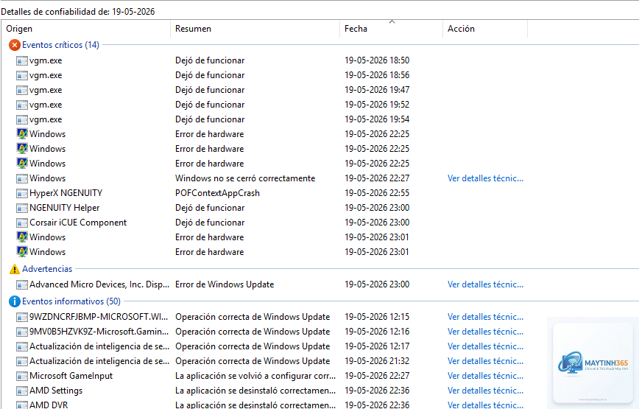The height and width of the screenshot is (409, 639).
Task: Click the Corsair iCUE Component row icon
Action: 22,223
